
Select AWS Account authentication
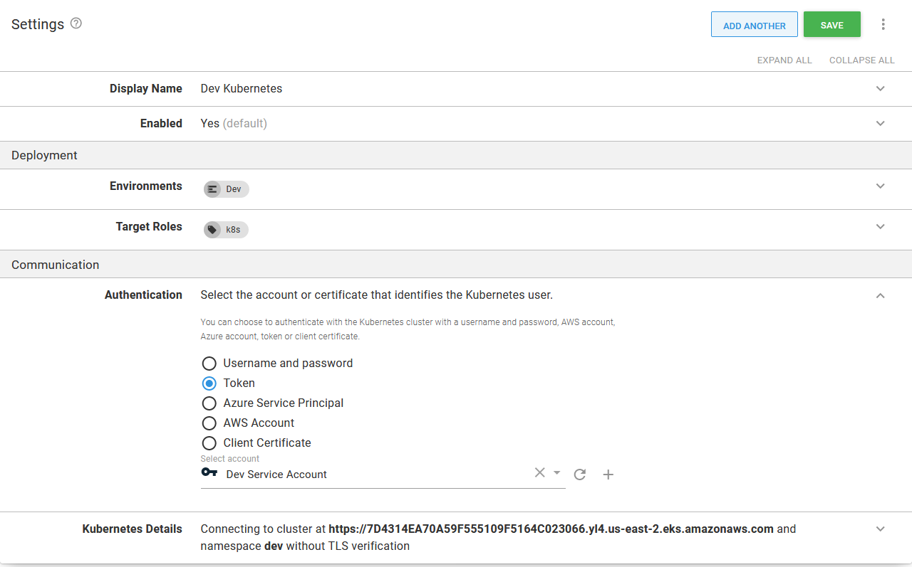click(209, 423)
